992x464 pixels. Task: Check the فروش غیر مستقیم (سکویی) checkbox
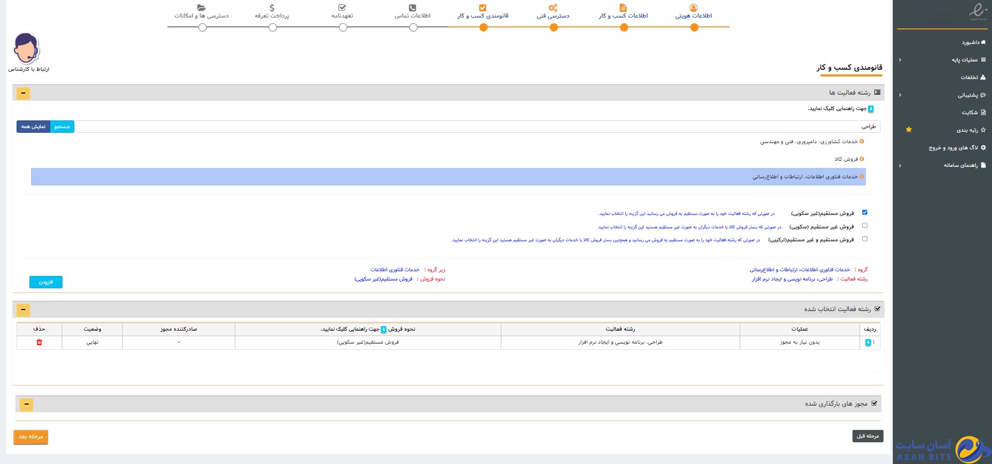point(864,226)
